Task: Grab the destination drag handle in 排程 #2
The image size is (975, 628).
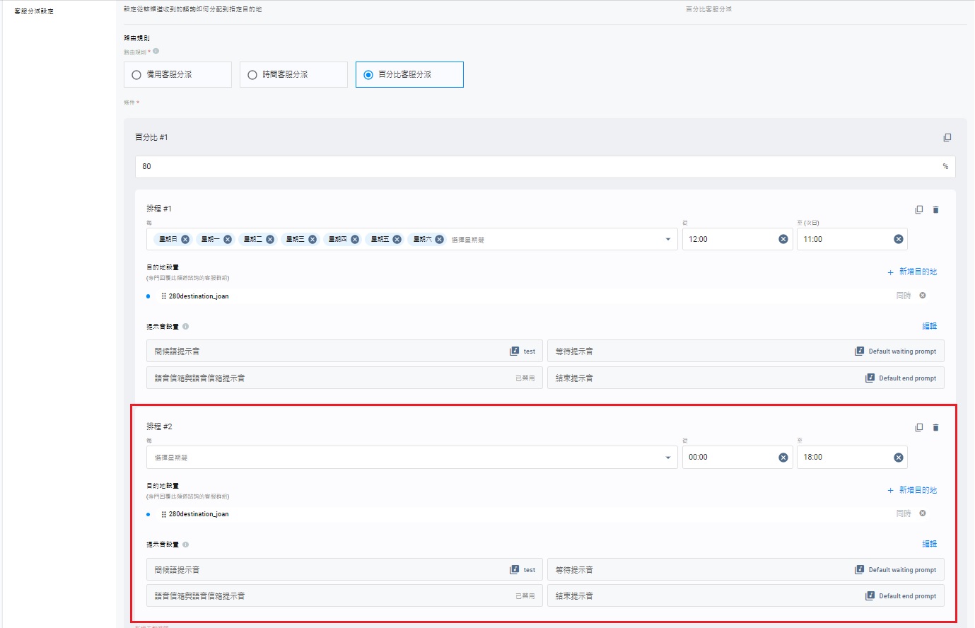Action: pyautogui.click(x=164, y=514)
